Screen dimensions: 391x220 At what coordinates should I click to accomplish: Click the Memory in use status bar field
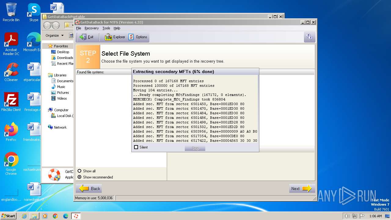(94, 198)
